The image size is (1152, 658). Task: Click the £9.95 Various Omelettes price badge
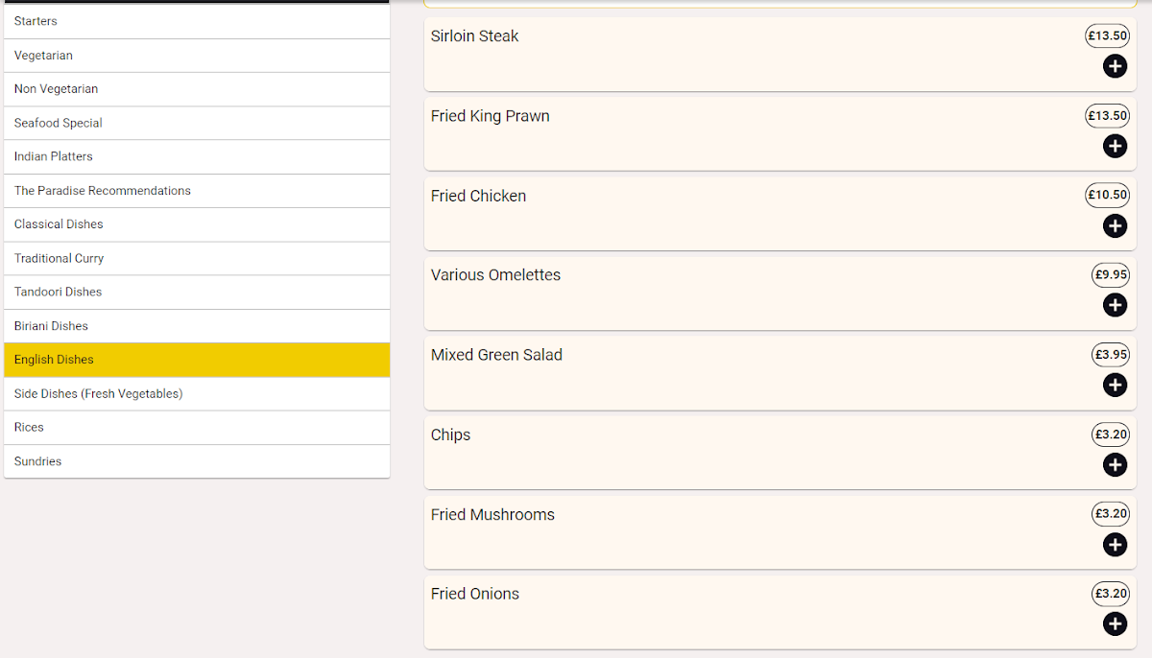click(x=1111, y=274)
